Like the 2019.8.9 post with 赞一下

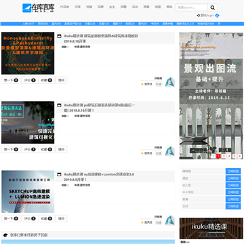pyautogui.click(x=11, y=218)
